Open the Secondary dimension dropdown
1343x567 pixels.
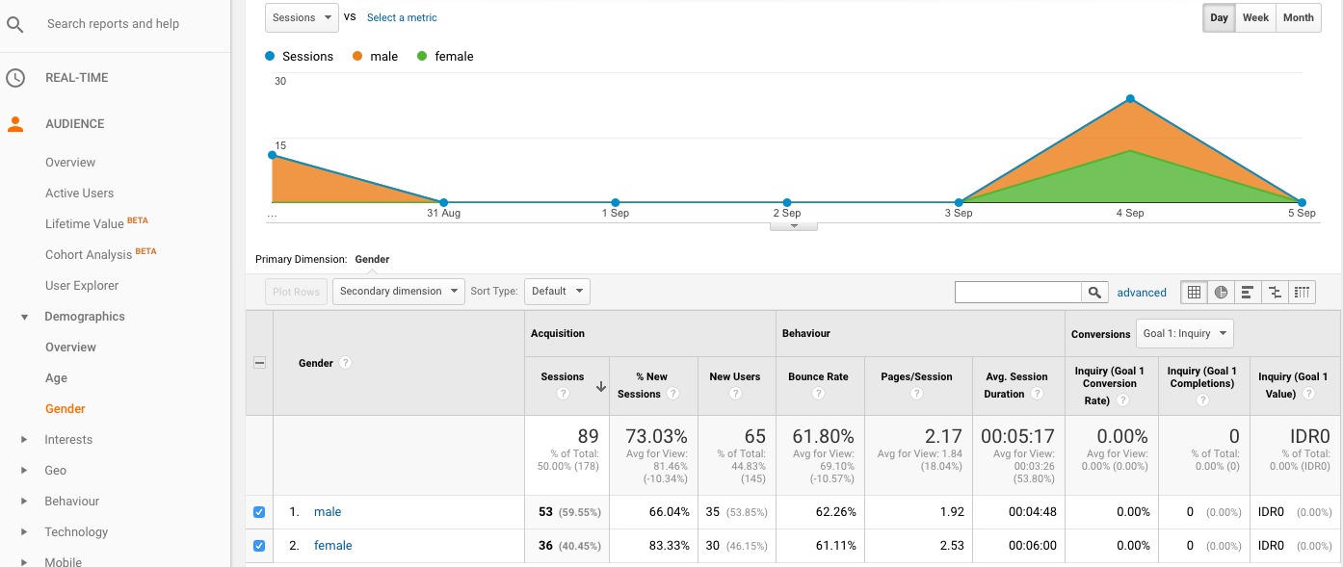point(398,292)
